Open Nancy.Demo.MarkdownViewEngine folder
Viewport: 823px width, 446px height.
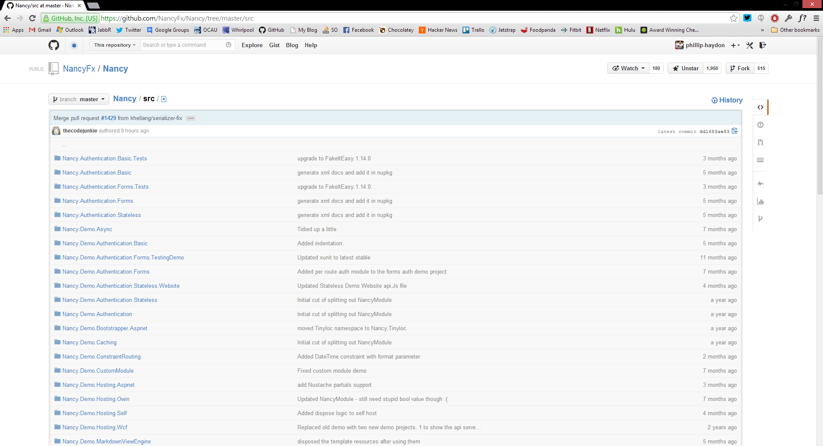(x=107, y=441)
